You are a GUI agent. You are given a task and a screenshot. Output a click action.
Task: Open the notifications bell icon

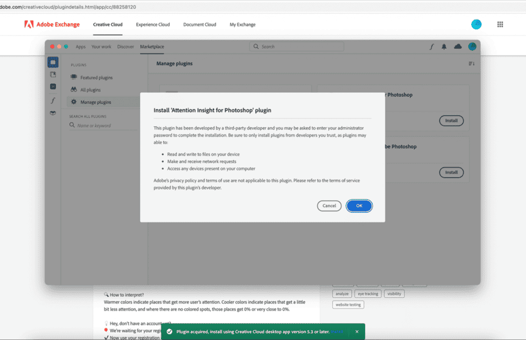click(444, 47)
